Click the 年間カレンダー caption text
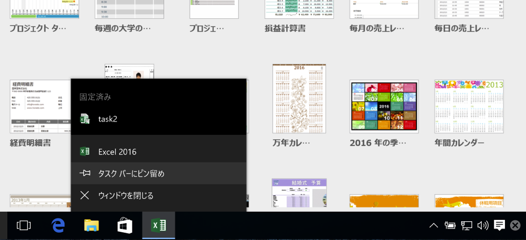The width and height of the screenshot is (526, 240). (459, 144)
